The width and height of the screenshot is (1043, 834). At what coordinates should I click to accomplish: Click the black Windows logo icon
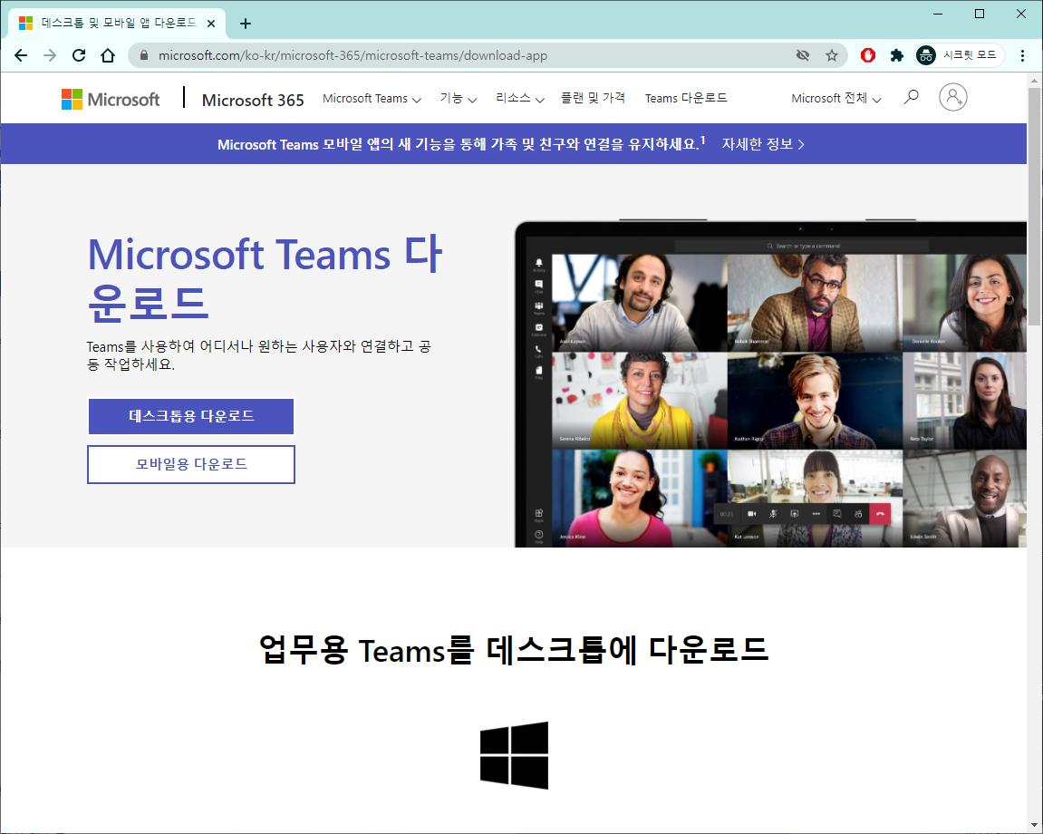point(514,755)
